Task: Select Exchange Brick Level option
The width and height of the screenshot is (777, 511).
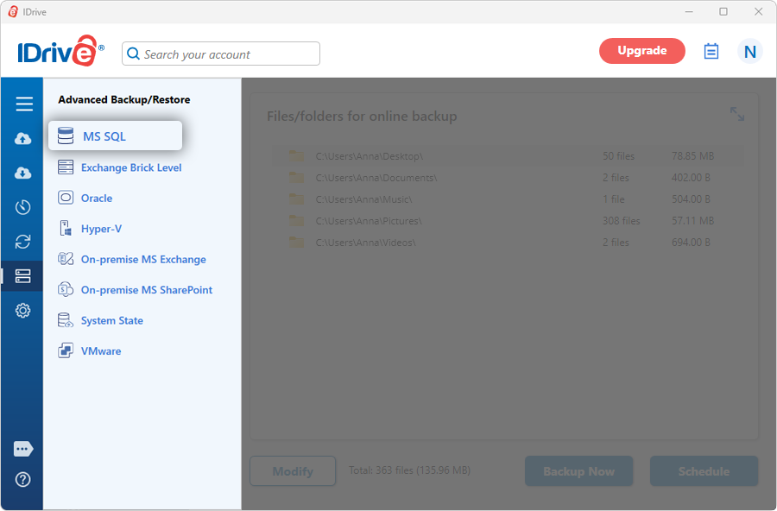Action: (x=130, y=167)
